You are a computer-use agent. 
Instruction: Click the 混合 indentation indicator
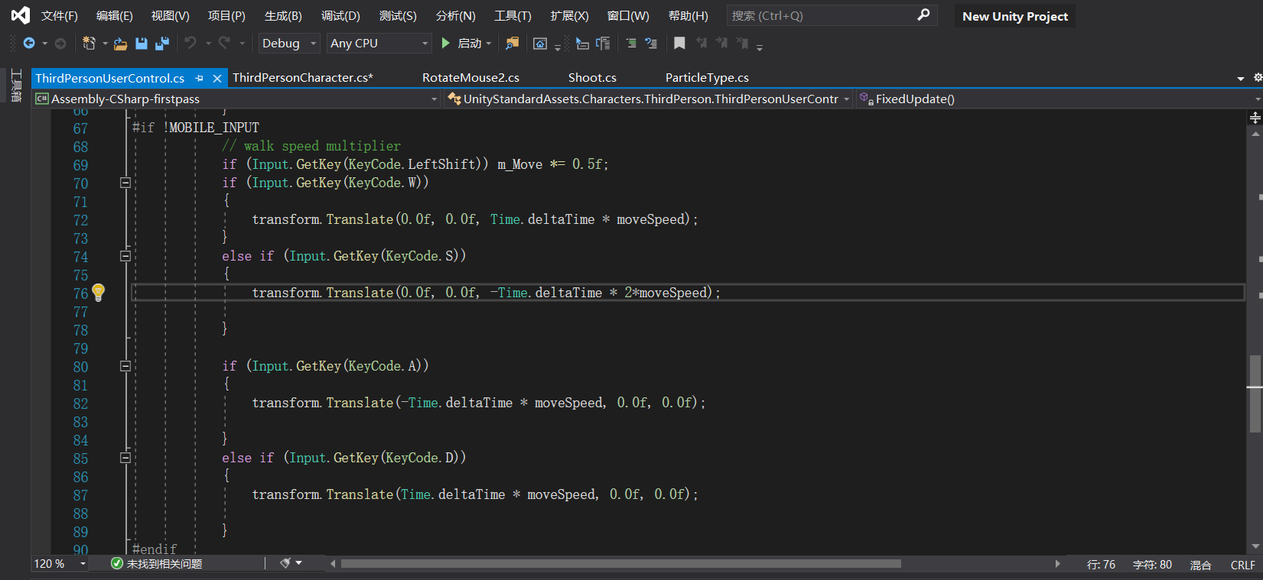pyautogui.click(x=1200, y=565)
